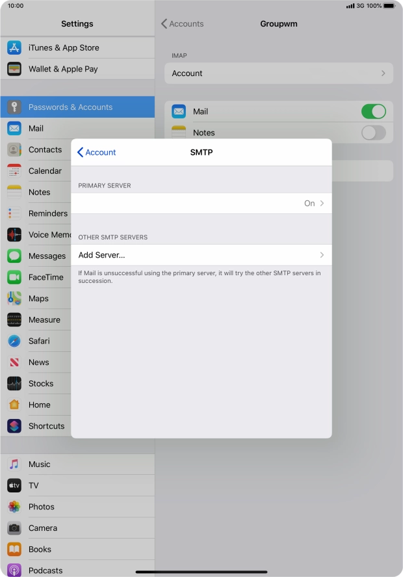Screen dimensions: 403x577
Task: Open iTunes & App Store icon
Action: pyautogui.click(x=14, y=47)
